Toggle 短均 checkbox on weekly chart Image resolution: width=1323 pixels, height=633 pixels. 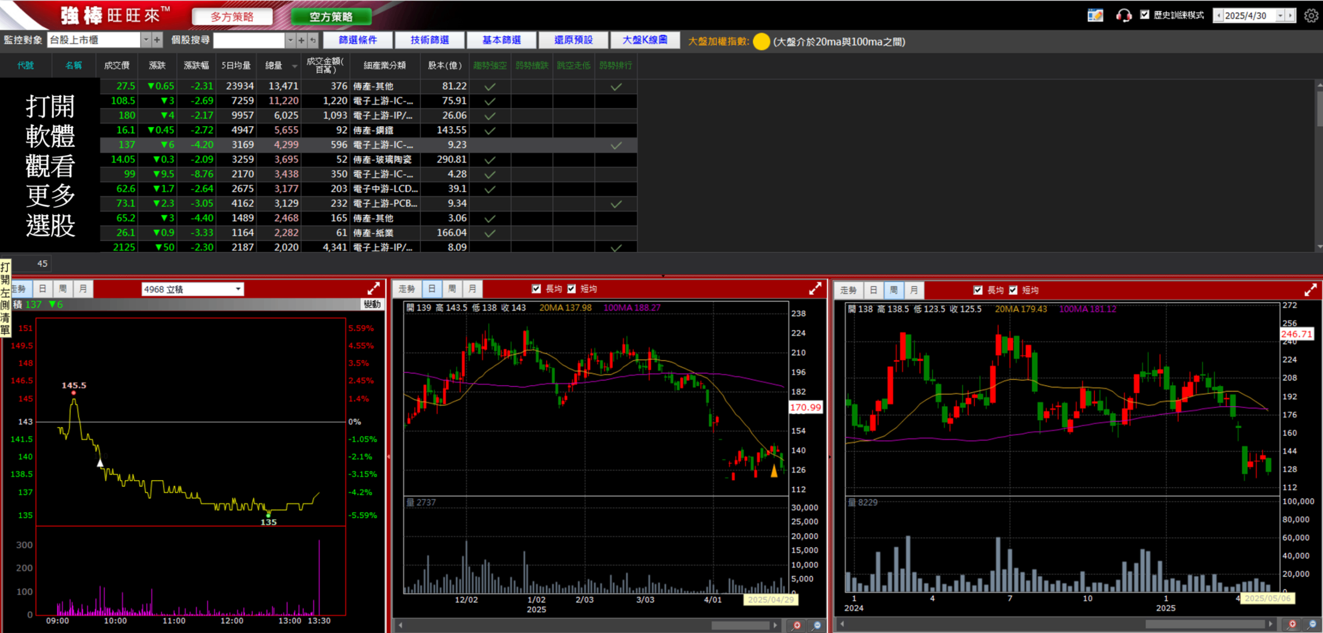[1013, 290]
